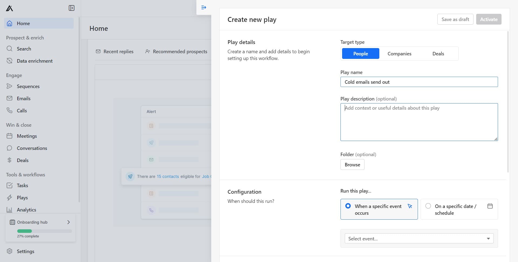Click Save as draft
Viewport: 518px width, 262px height.
coord(455,19)
